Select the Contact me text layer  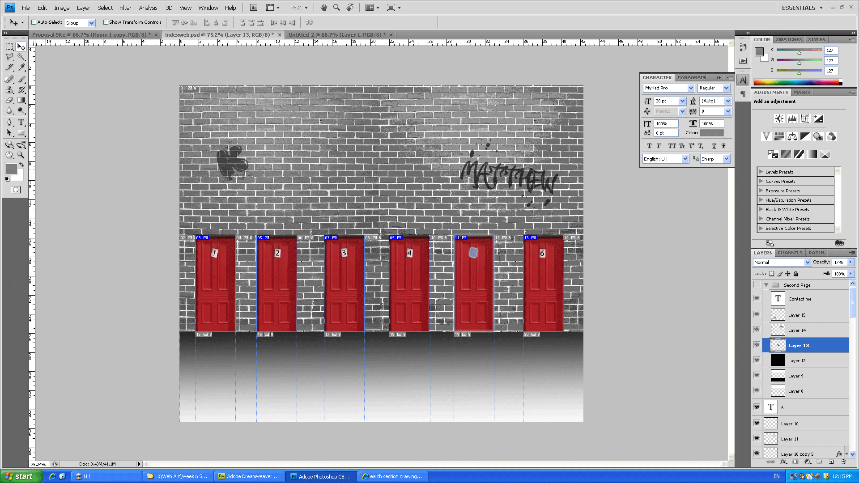coord(799,299)
